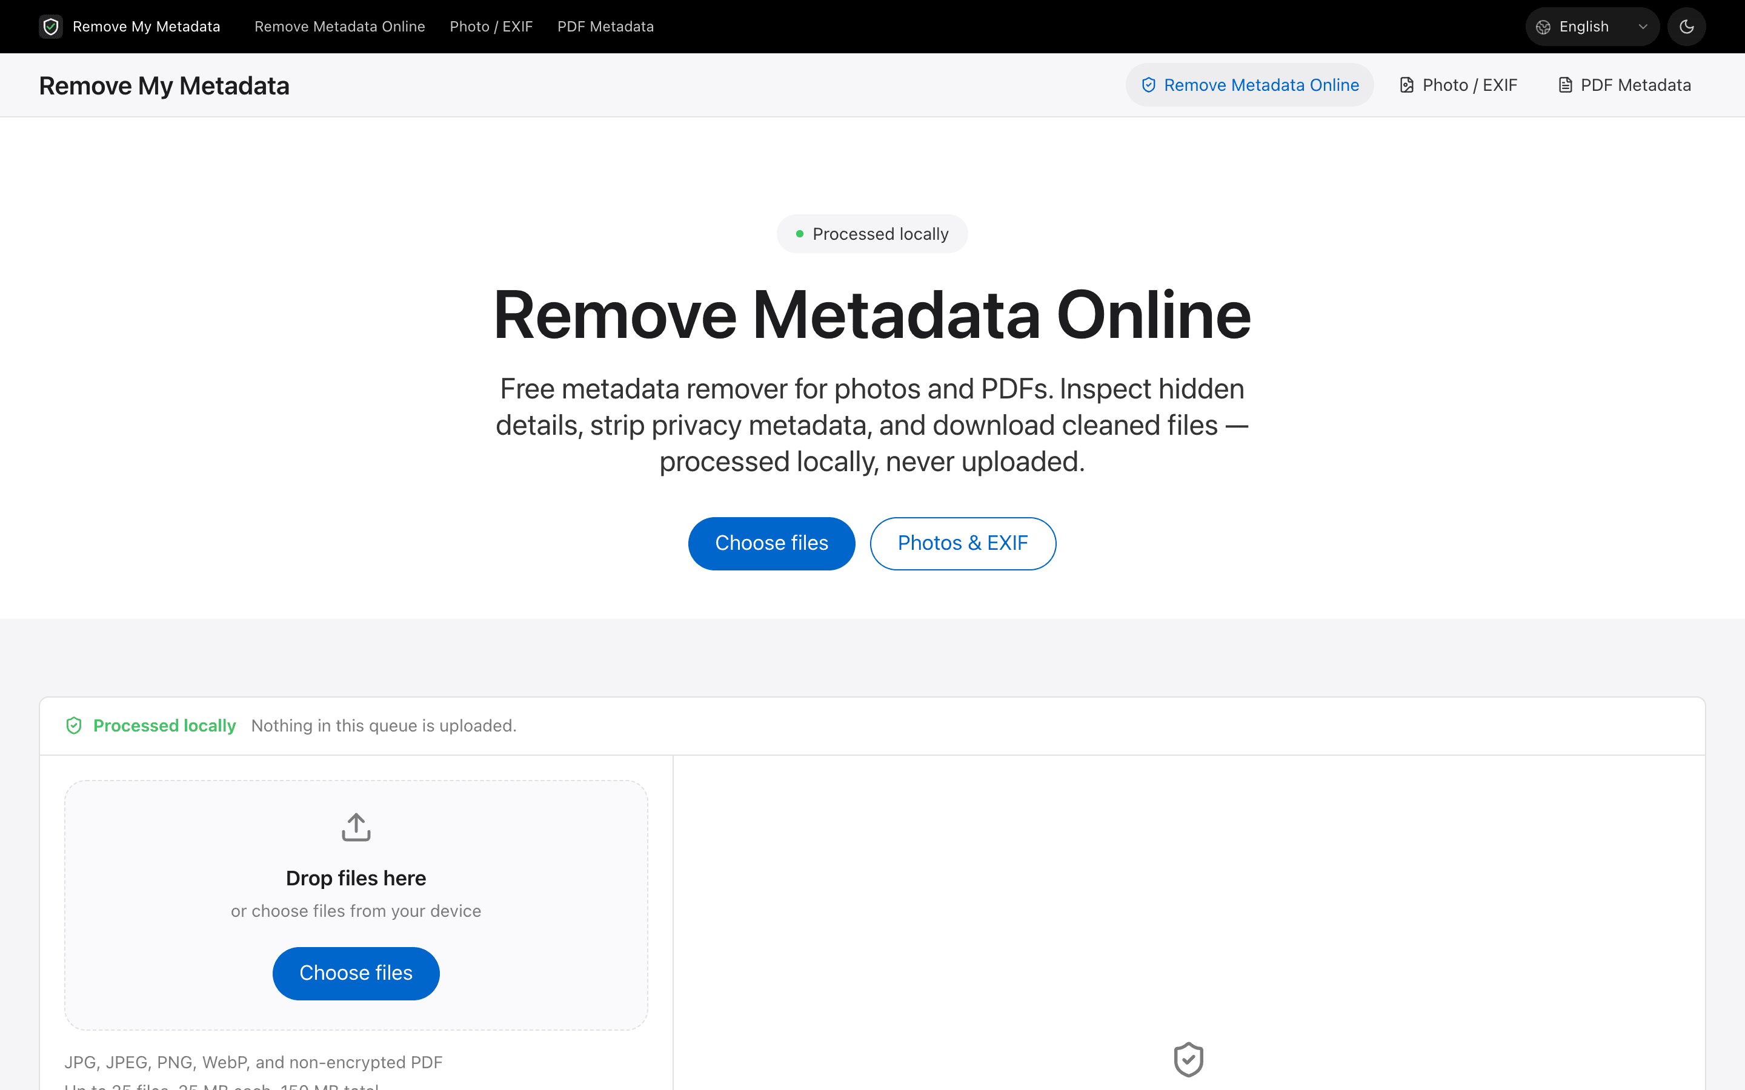Click 'or choose files from your device' text
This screenshot has height=1090, width=1745.
tap(356, 911)
